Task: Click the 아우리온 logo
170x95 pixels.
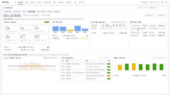Action: click(5, 2)
